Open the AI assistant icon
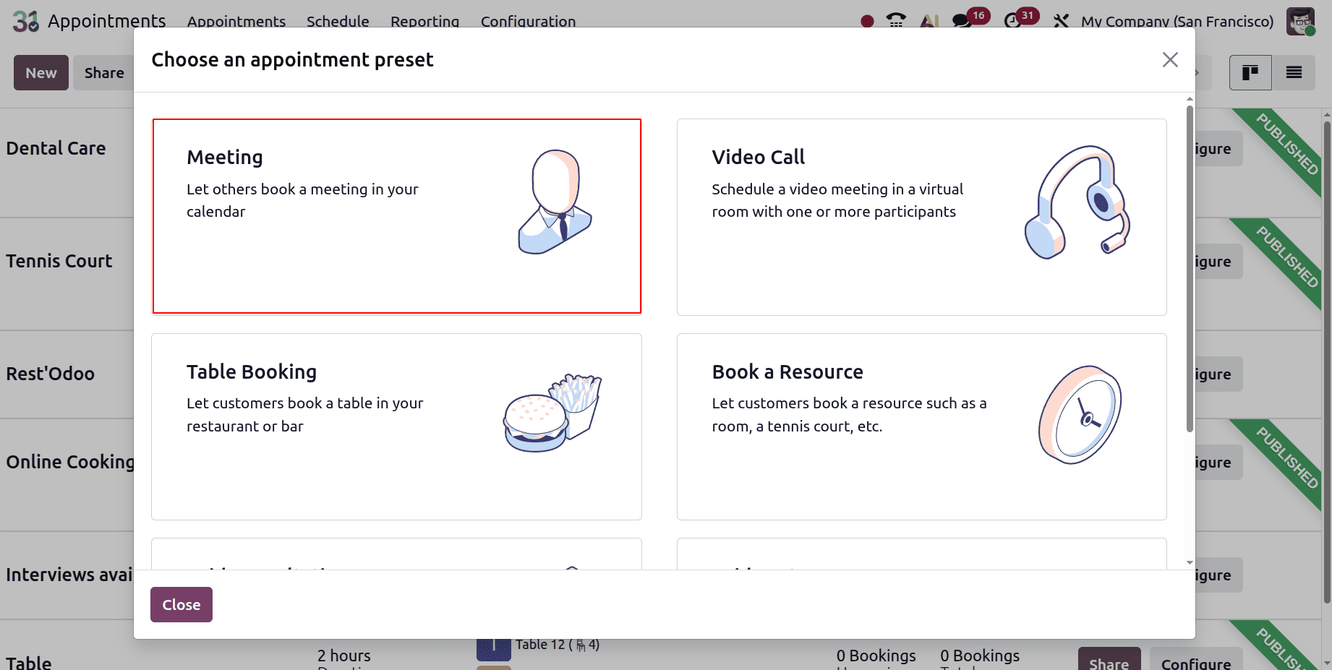 point(929,21)
